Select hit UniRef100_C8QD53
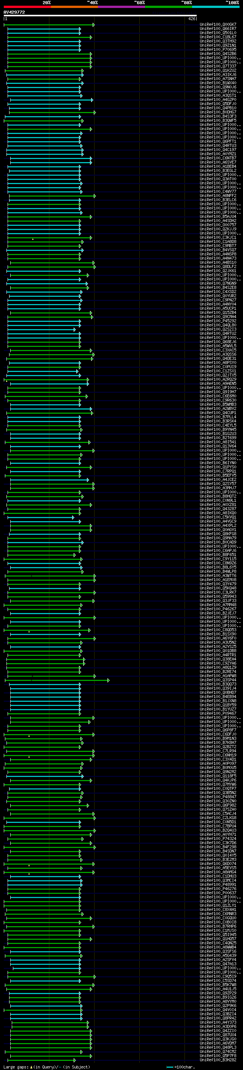The width and height of the screenshot is (243, 1070). coord(218,630)
